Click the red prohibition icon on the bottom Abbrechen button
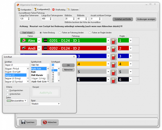Image resolution: width=162 pixels, height=130 pixels. pyautogui.click(x=45, y=122)
